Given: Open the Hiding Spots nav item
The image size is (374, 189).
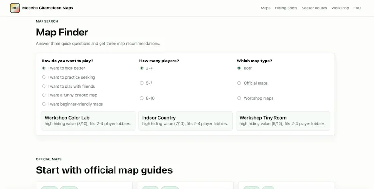Looking at the screenshot, I should tap(286, 8).
